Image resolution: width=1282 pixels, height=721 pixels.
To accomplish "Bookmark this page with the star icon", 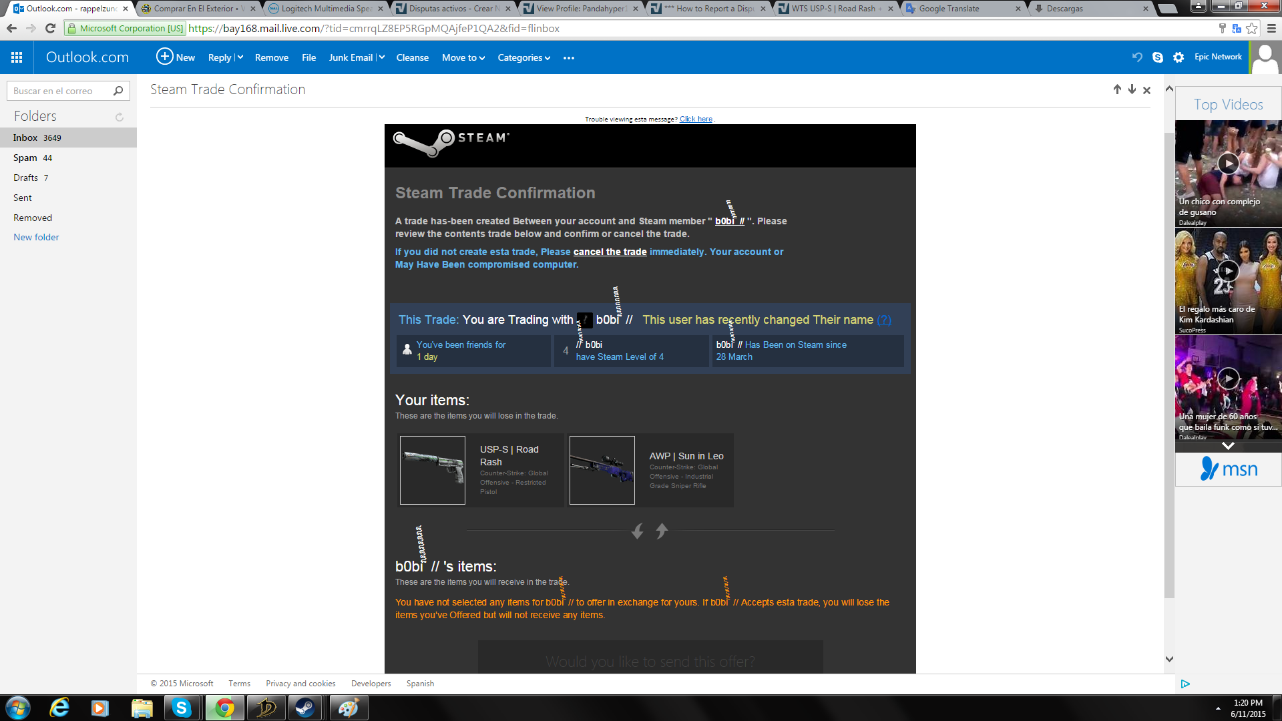I will (x=1252, y=28).
